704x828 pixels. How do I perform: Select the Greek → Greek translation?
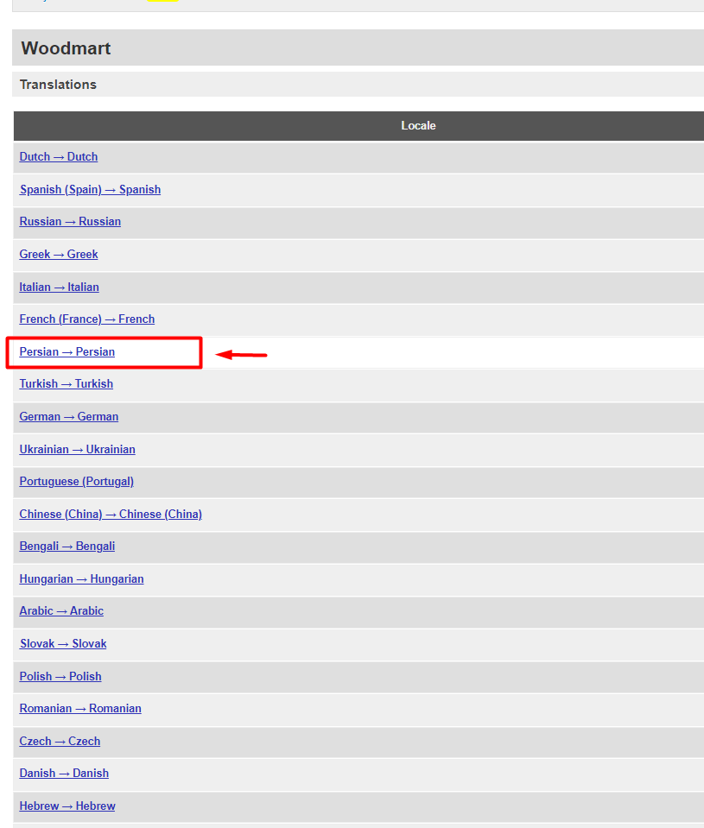point(59,255)
